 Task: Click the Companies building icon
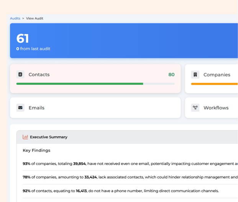(x=195, y=75)
